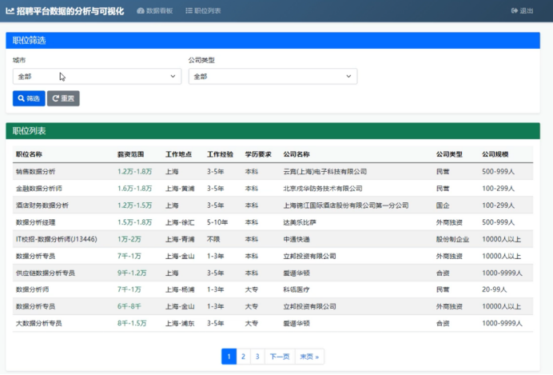Click location 上海-浦东
553x375 pixels.
pyautogui.click(x=180, y=323)
